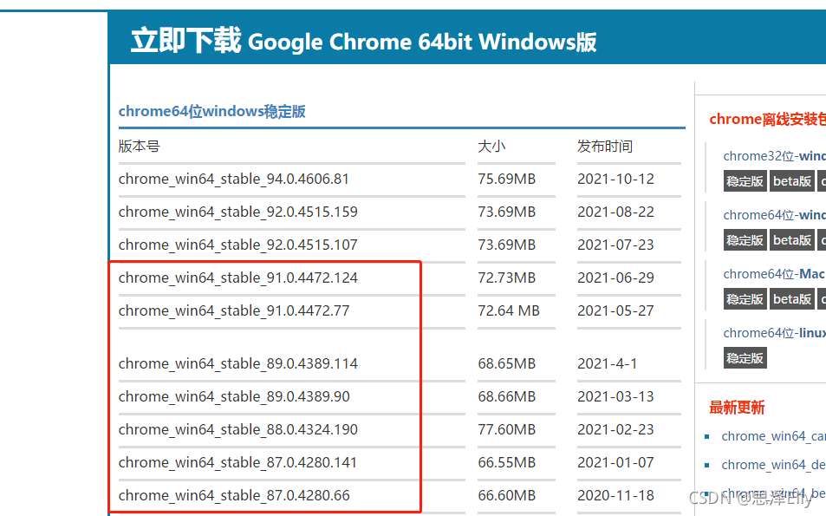Open chrome_win64_stable_88.0.4324.190 download link

[x=237, y=429]
